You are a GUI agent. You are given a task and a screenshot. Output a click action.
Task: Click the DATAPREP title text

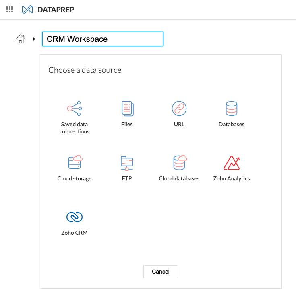pos(56,10)
